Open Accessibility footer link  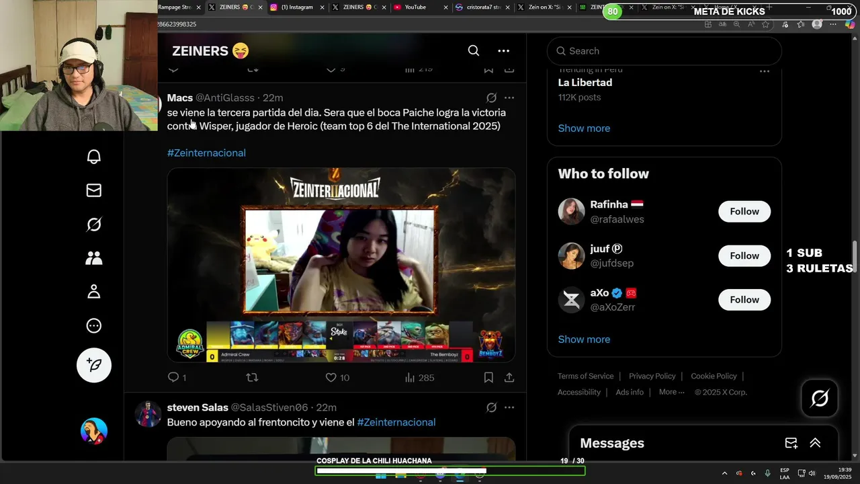579,393
